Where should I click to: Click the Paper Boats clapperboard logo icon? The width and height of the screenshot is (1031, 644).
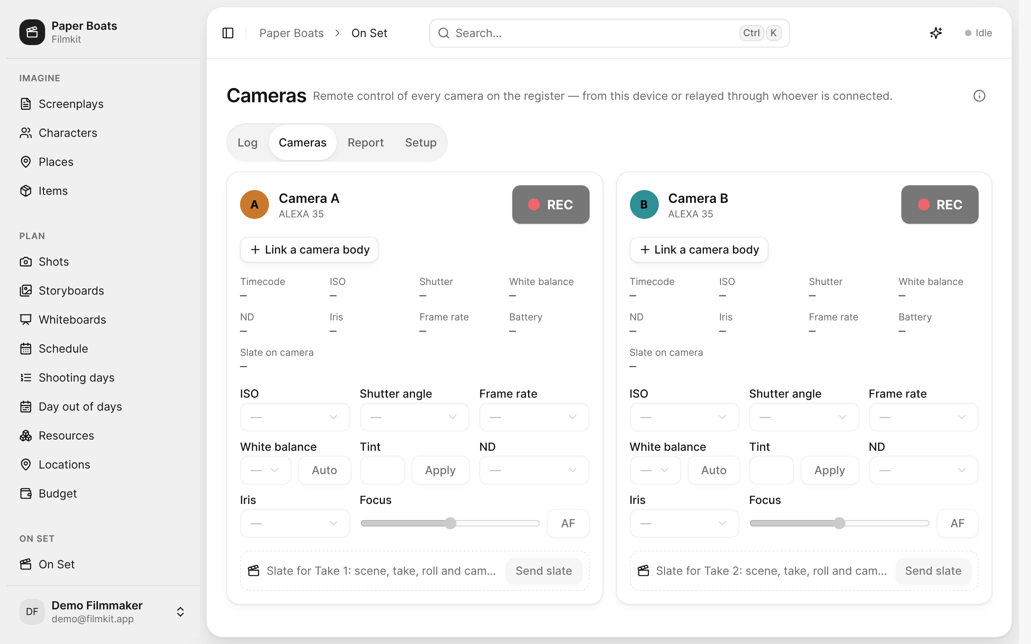pos(32,32)
